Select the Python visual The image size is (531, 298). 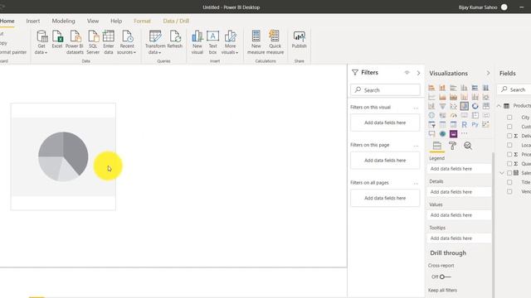tap(475, 125)
